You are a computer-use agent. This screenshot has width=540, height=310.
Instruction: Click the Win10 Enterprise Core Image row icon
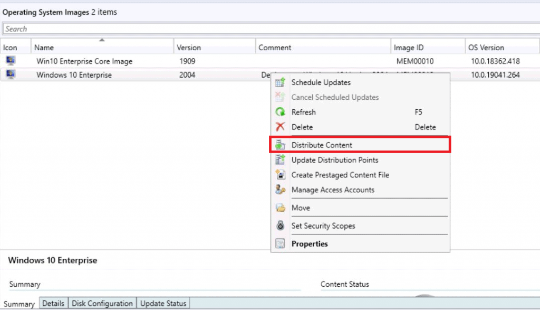coord(11,61)
